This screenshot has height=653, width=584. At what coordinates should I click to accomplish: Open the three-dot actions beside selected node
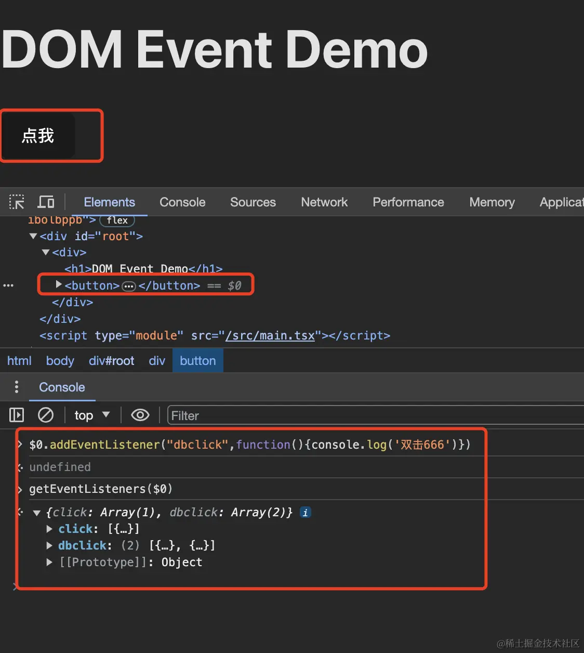pyautogui.click(x=8, y=285)
